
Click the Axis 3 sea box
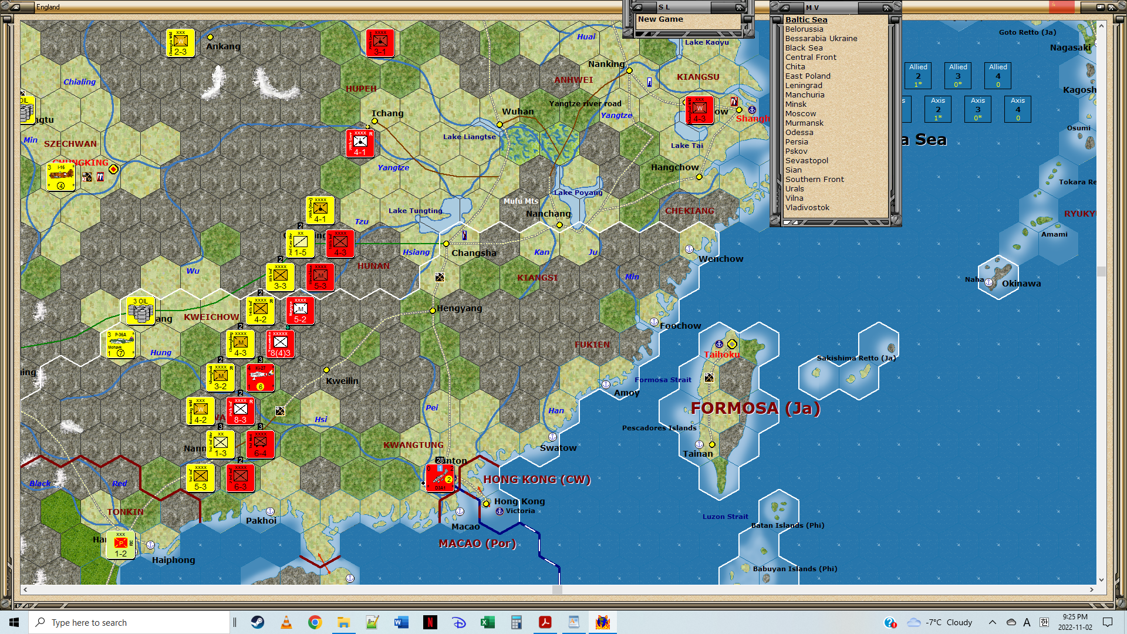[978, 109]
